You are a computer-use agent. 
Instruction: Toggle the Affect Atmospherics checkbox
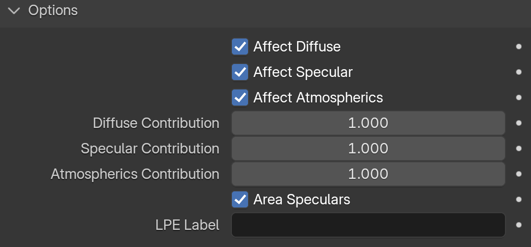tap(240, 98)
